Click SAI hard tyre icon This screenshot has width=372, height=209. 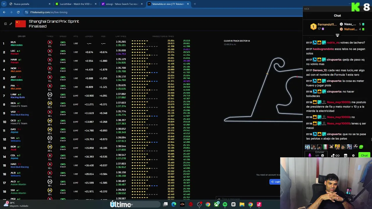click(x=50, y=138)
